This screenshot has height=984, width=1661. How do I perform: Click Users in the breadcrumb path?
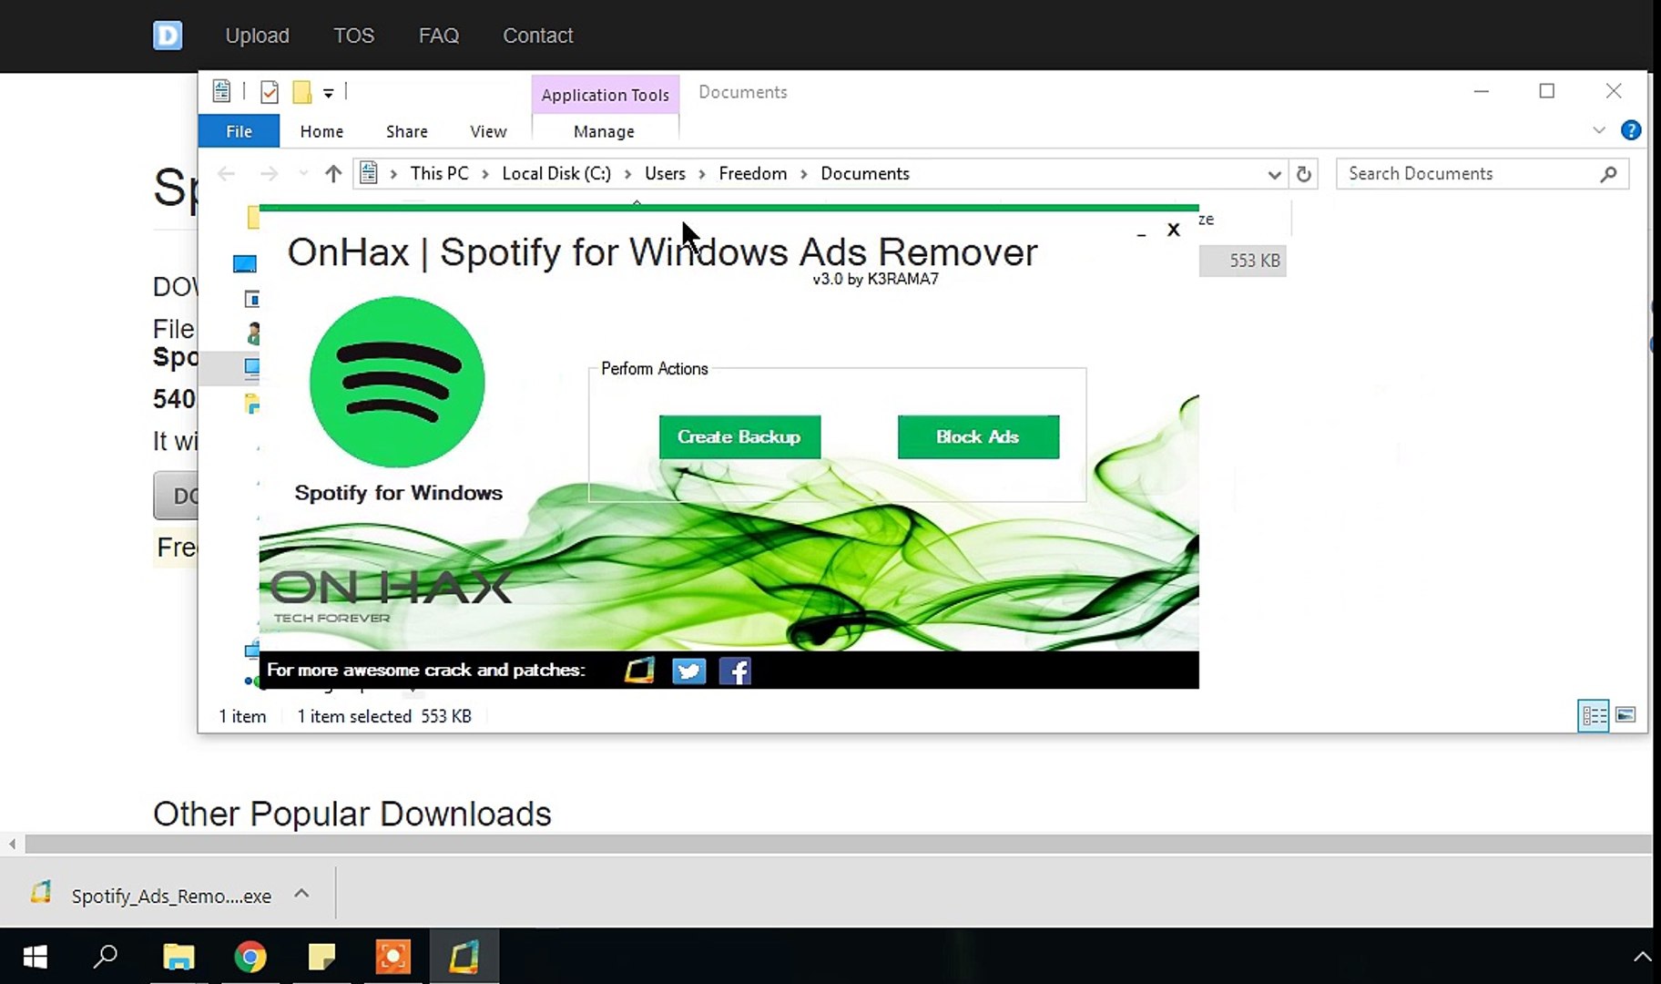click(x=665, y=173)
